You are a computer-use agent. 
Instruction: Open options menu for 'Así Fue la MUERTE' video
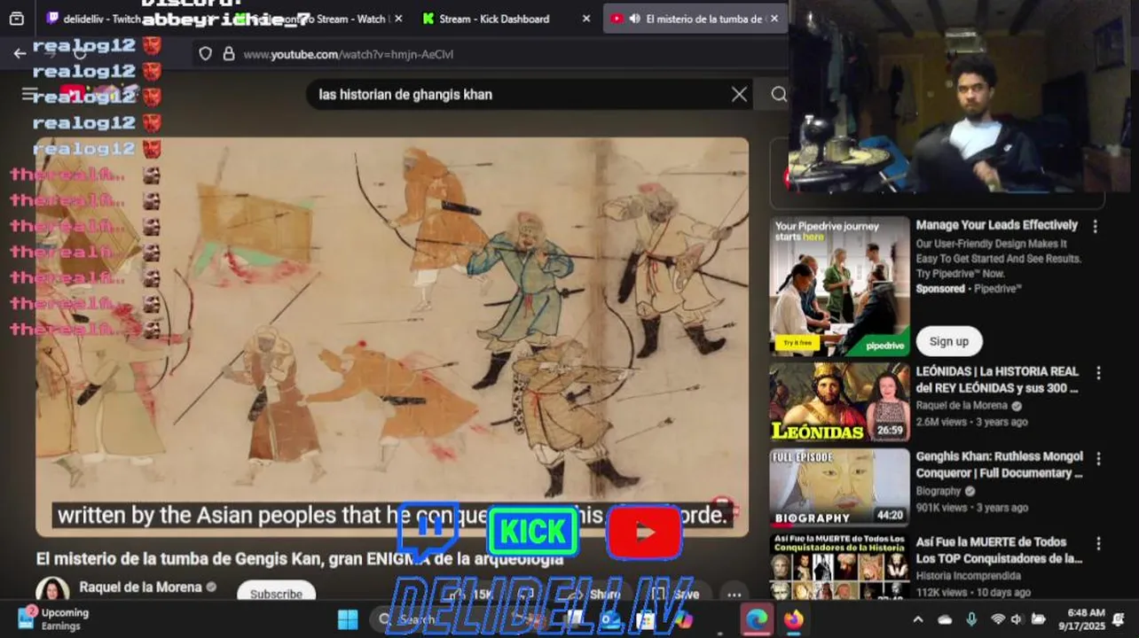click(x=1098, y=543)
